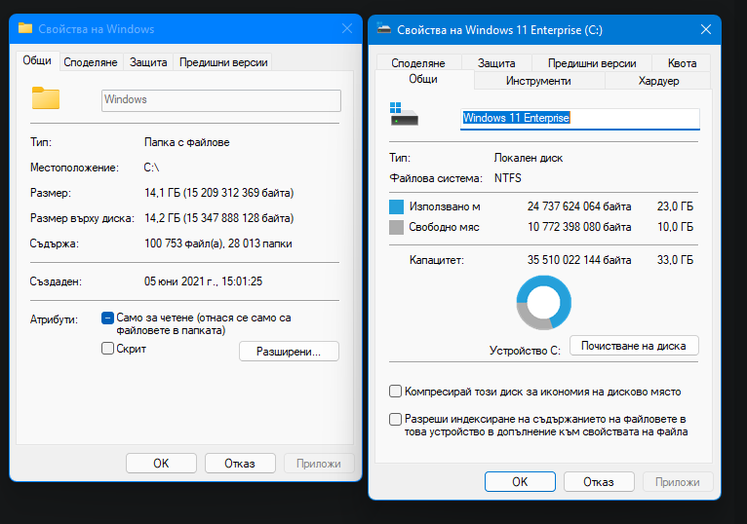Click OK in Windows folder properties
The height and width of the screenshot is (524, 747).
tap(161, 463)
